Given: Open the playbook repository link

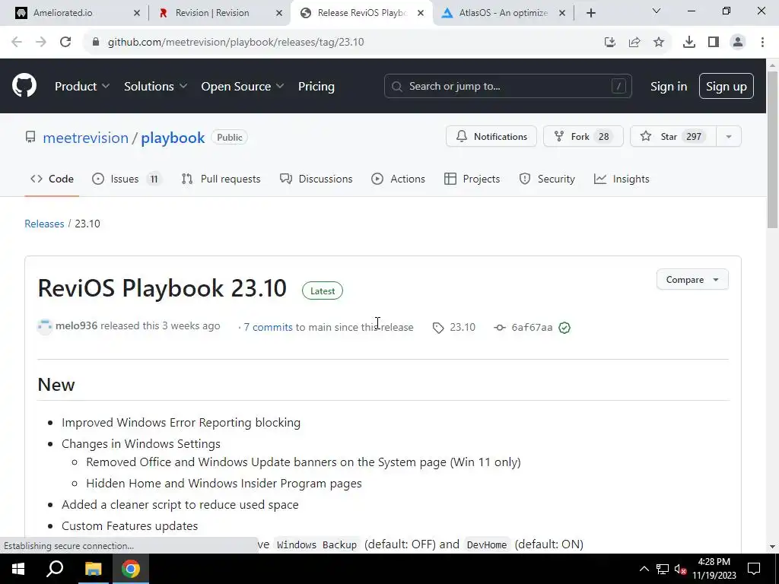Looking at the screenshot, I should click(x=173, y=138).
